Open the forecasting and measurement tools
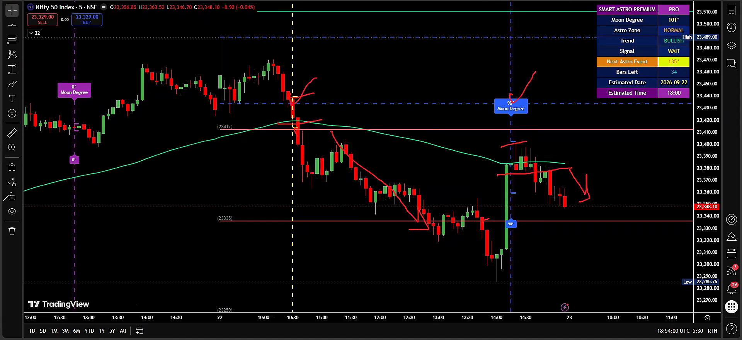The image size is (742, 340). click(x=12, y=69)
